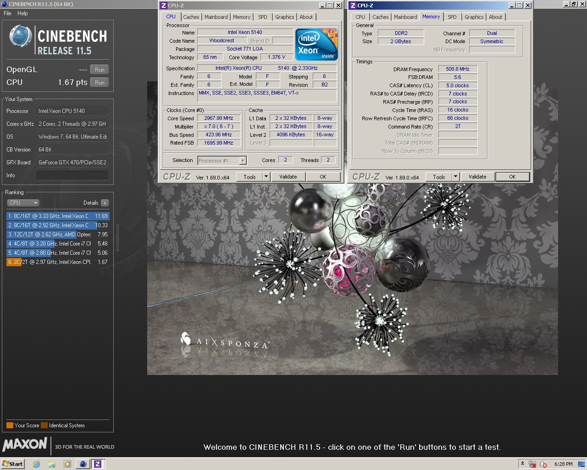
Task: Click the Cinebench globe logo icon
Action: [x=21, y=37]
